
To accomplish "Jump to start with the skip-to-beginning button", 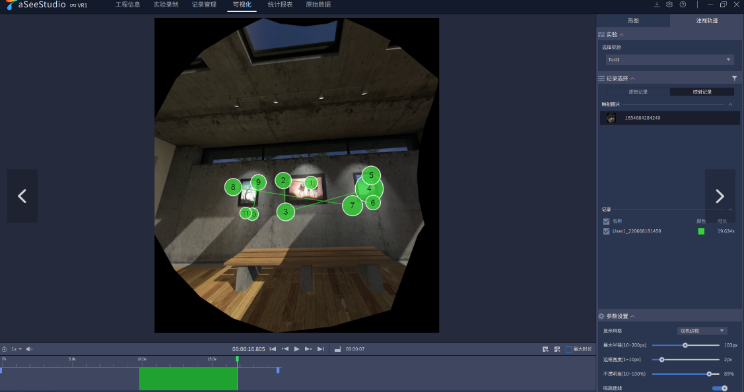I will 273,349.
